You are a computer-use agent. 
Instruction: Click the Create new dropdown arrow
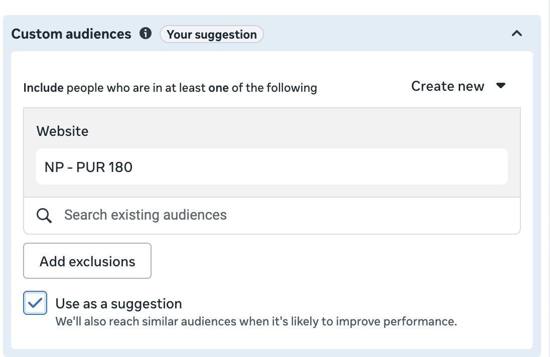click(x=500, y=86)
